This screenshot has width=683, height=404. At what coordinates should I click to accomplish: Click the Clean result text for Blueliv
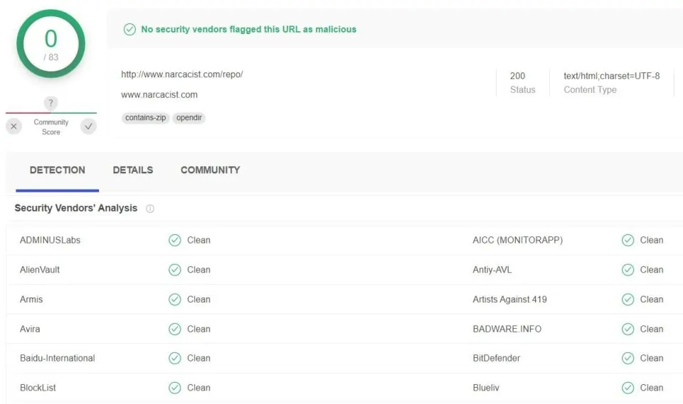[652, 388]
